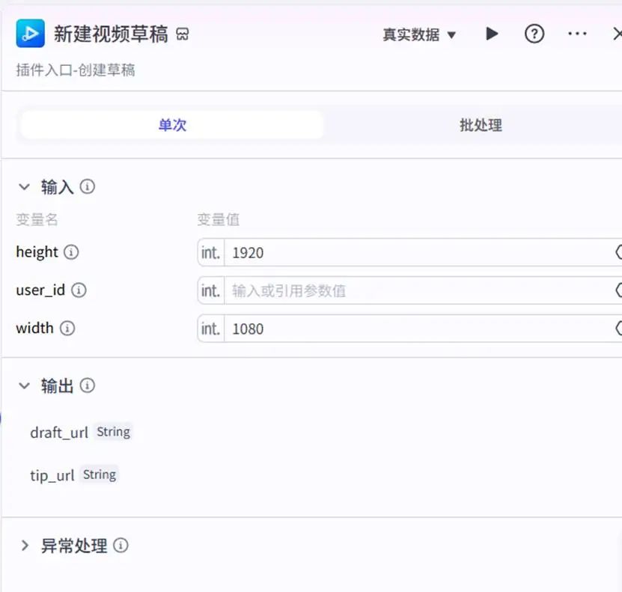Click the reference icon in height field
The height and width of the screenshot is (592, 622).
click(x=618, y=252)
